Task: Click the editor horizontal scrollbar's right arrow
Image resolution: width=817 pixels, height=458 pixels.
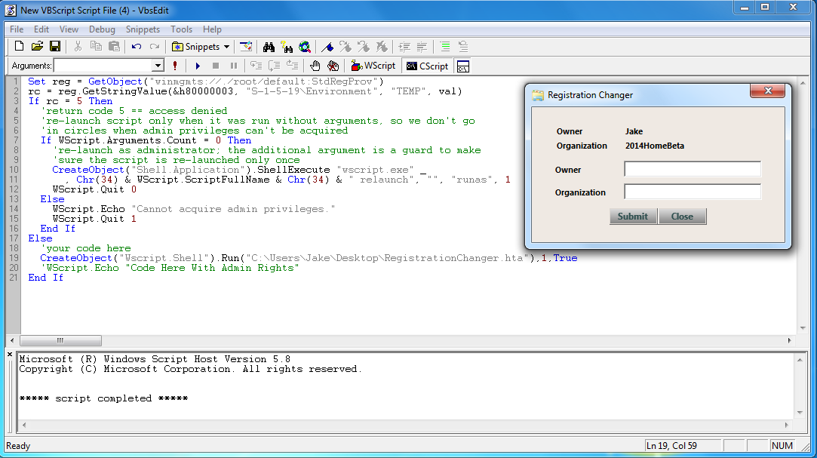Action: point(789,341)
